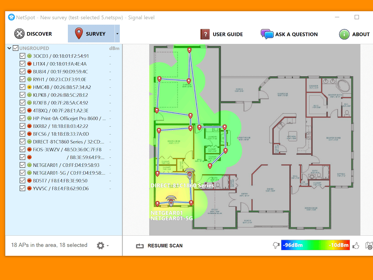Click the green About info icon
The width and height of the screenshot is (373, 280).
(x=344, y=34)
